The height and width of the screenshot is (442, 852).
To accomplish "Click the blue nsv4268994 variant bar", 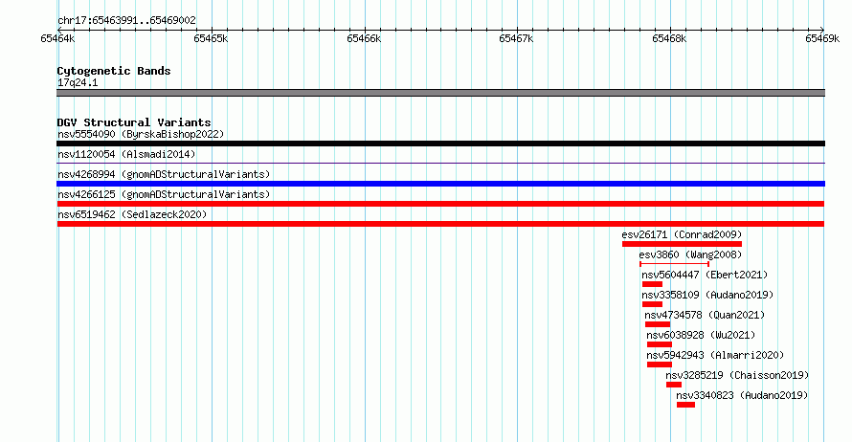I will [x=440, y=184].
